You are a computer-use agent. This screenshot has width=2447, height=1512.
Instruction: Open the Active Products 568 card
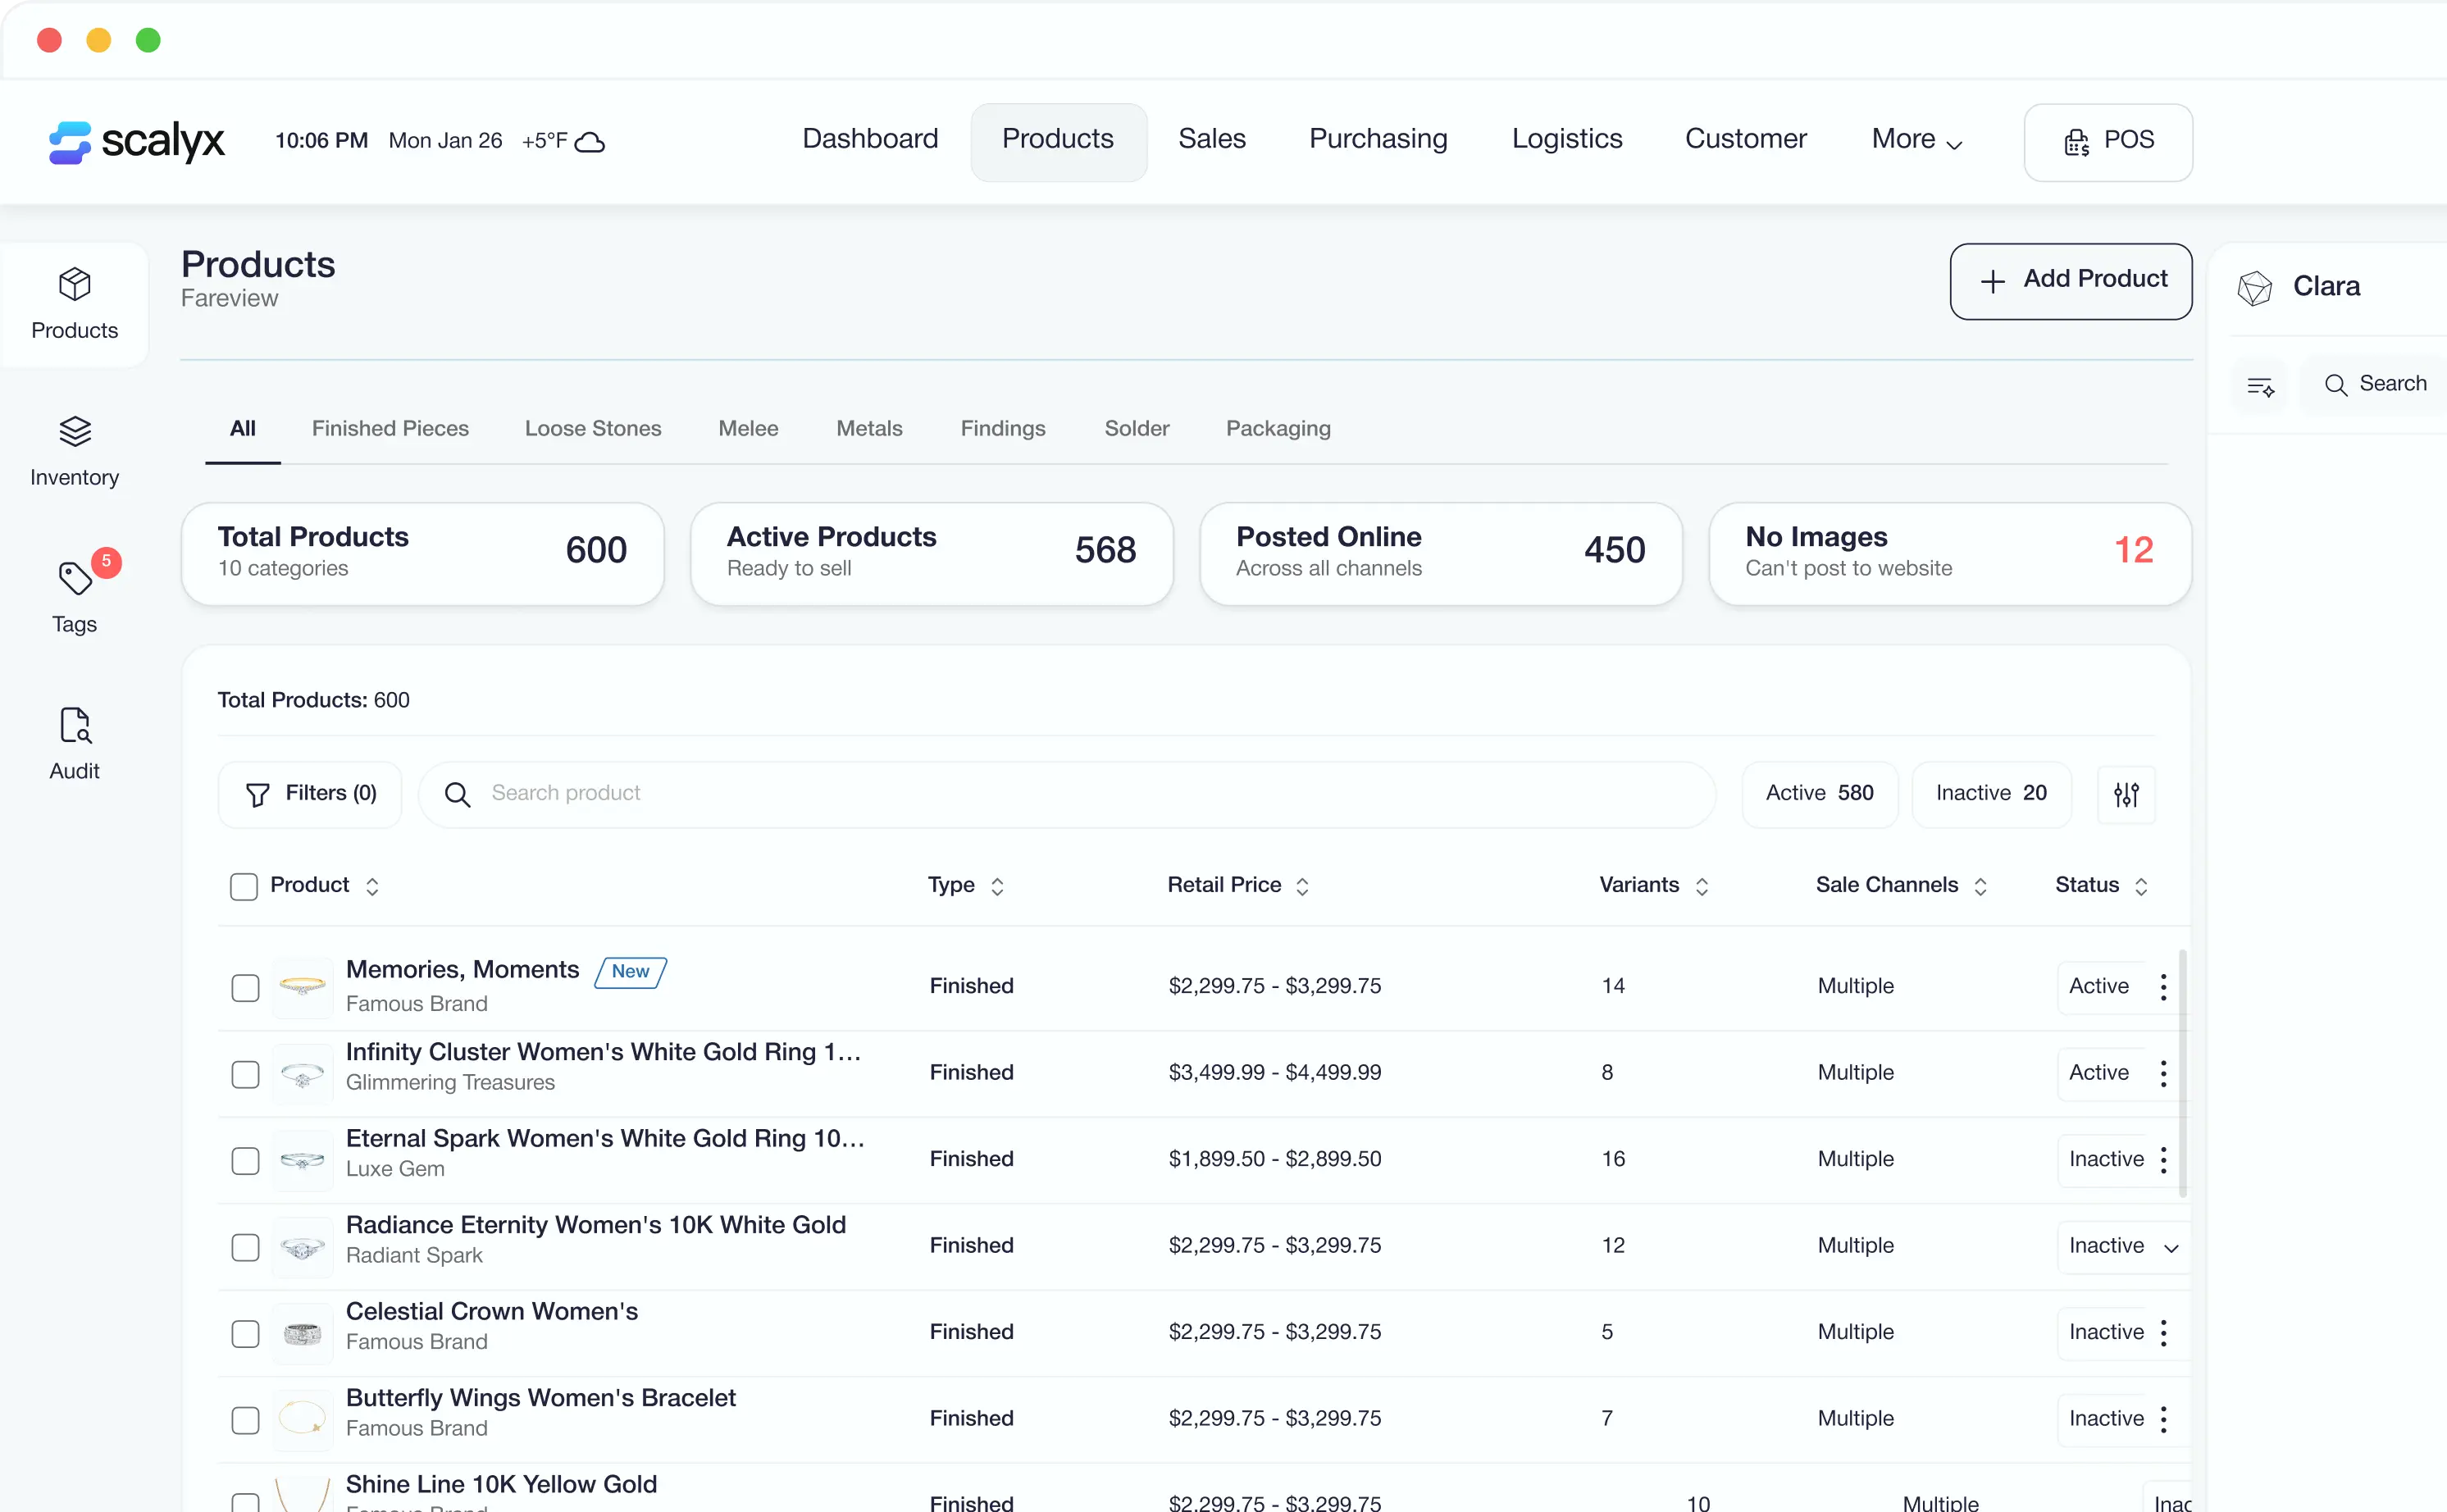(x=931, y=553)
